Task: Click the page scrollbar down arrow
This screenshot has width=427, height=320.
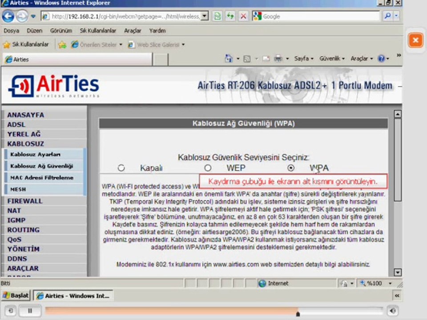Action: tap(398, 272)
